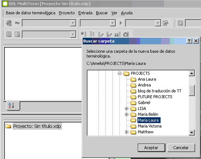
Task: Click the termbase head search icon
Action: point(9,23)
